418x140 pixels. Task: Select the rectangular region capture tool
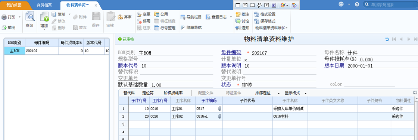click(x=252, y=5)
